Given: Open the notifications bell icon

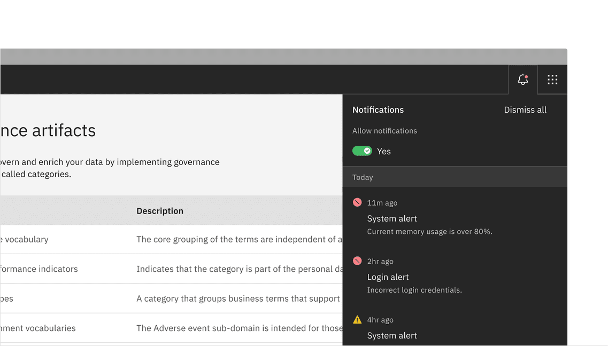Looking at the screenshot, I should (522, 80).
